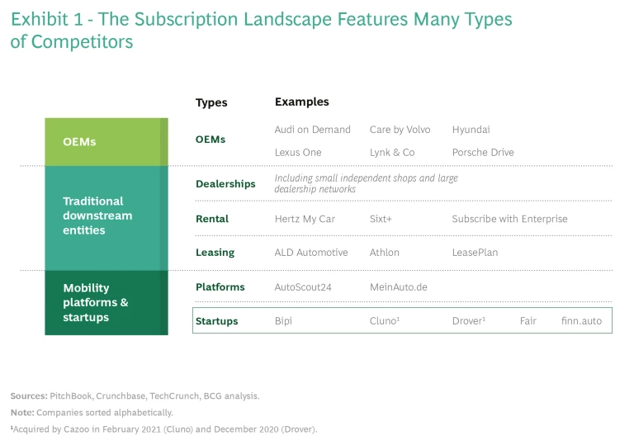Click the Porsche Drive example
This screenshot has width=634, height=445.
tap(482, 152)
